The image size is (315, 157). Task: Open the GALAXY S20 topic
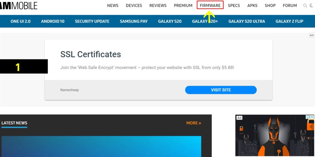170,21
